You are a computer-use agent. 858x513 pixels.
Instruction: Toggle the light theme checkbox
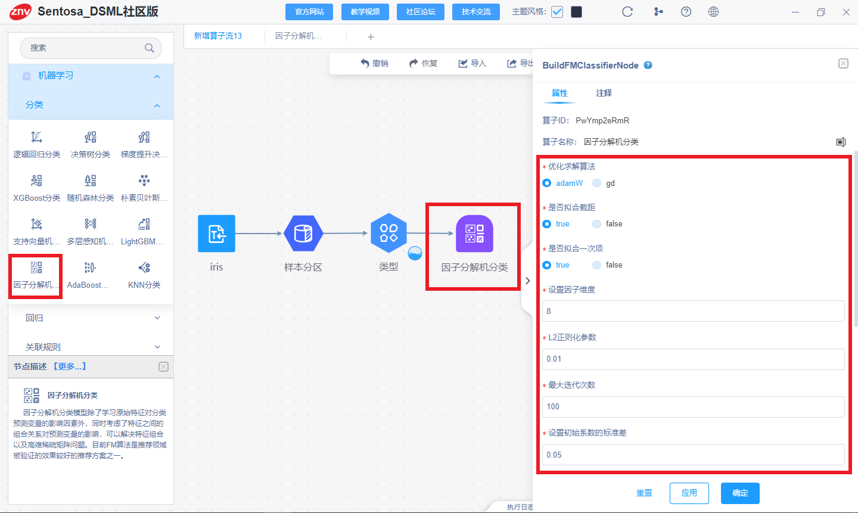click(x=557, y=12)
